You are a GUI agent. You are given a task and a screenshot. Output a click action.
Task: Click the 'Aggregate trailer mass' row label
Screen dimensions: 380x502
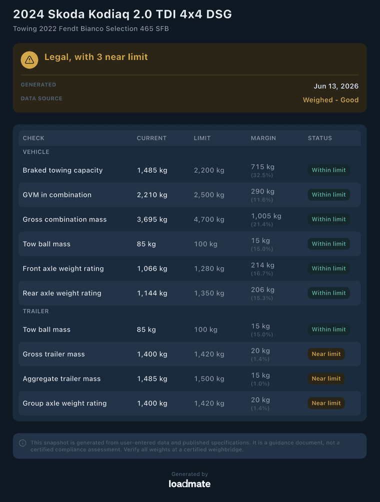click(x=61, y=379)
